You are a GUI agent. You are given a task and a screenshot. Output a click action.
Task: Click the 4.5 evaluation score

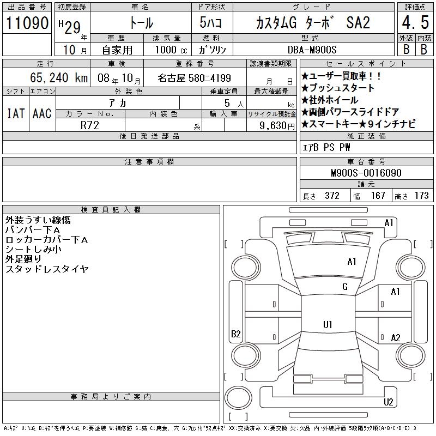tap(415, 22)
